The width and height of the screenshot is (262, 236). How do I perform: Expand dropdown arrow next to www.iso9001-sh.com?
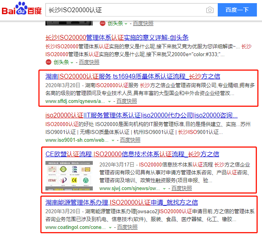click(x=113, y=140)
